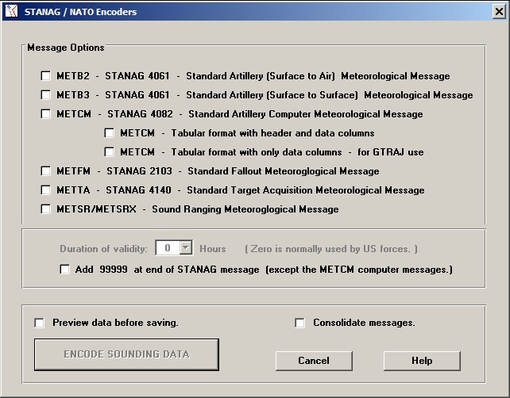Click the 'Zero is normally used by US forces' note
Image resolution: width=510 pixels, height=398 pixels.
331,249
